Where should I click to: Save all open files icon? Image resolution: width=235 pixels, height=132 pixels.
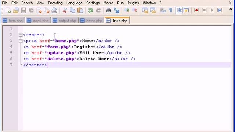31,11
